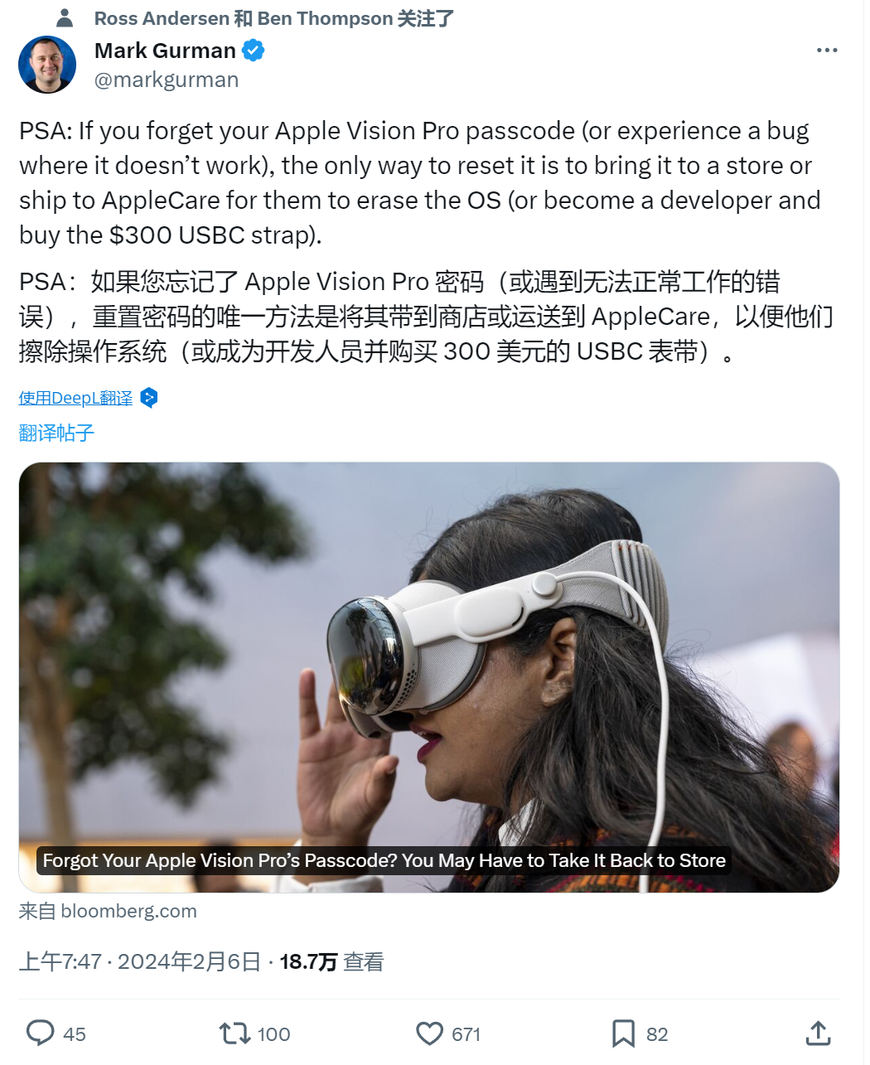Click the retweet arrows icon
The image size is (870, 1065).
tap(234, 1034)
